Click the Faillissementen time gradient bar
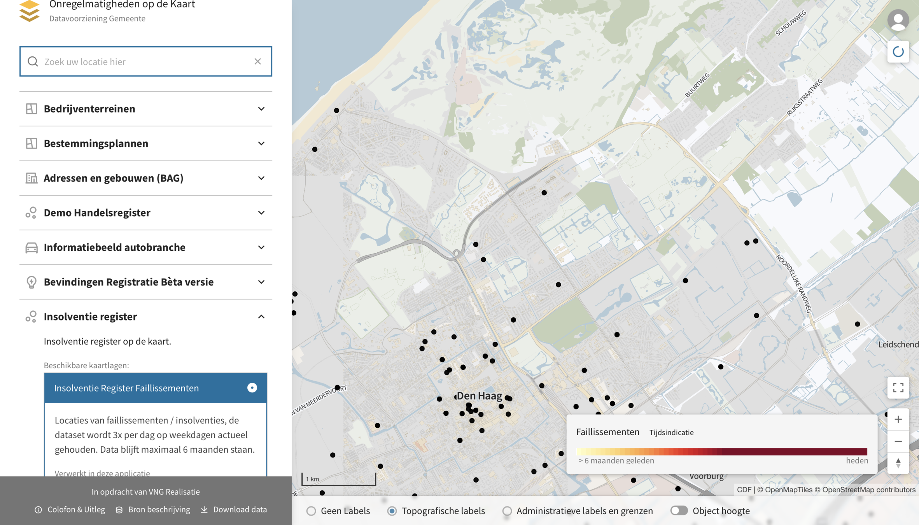This screenshot has height=525, width=919. 721,451
